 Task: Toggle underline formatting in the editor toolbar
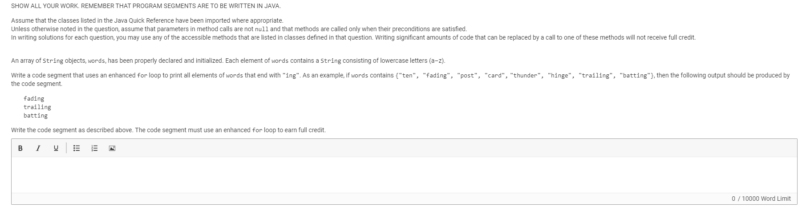point(56,148)
